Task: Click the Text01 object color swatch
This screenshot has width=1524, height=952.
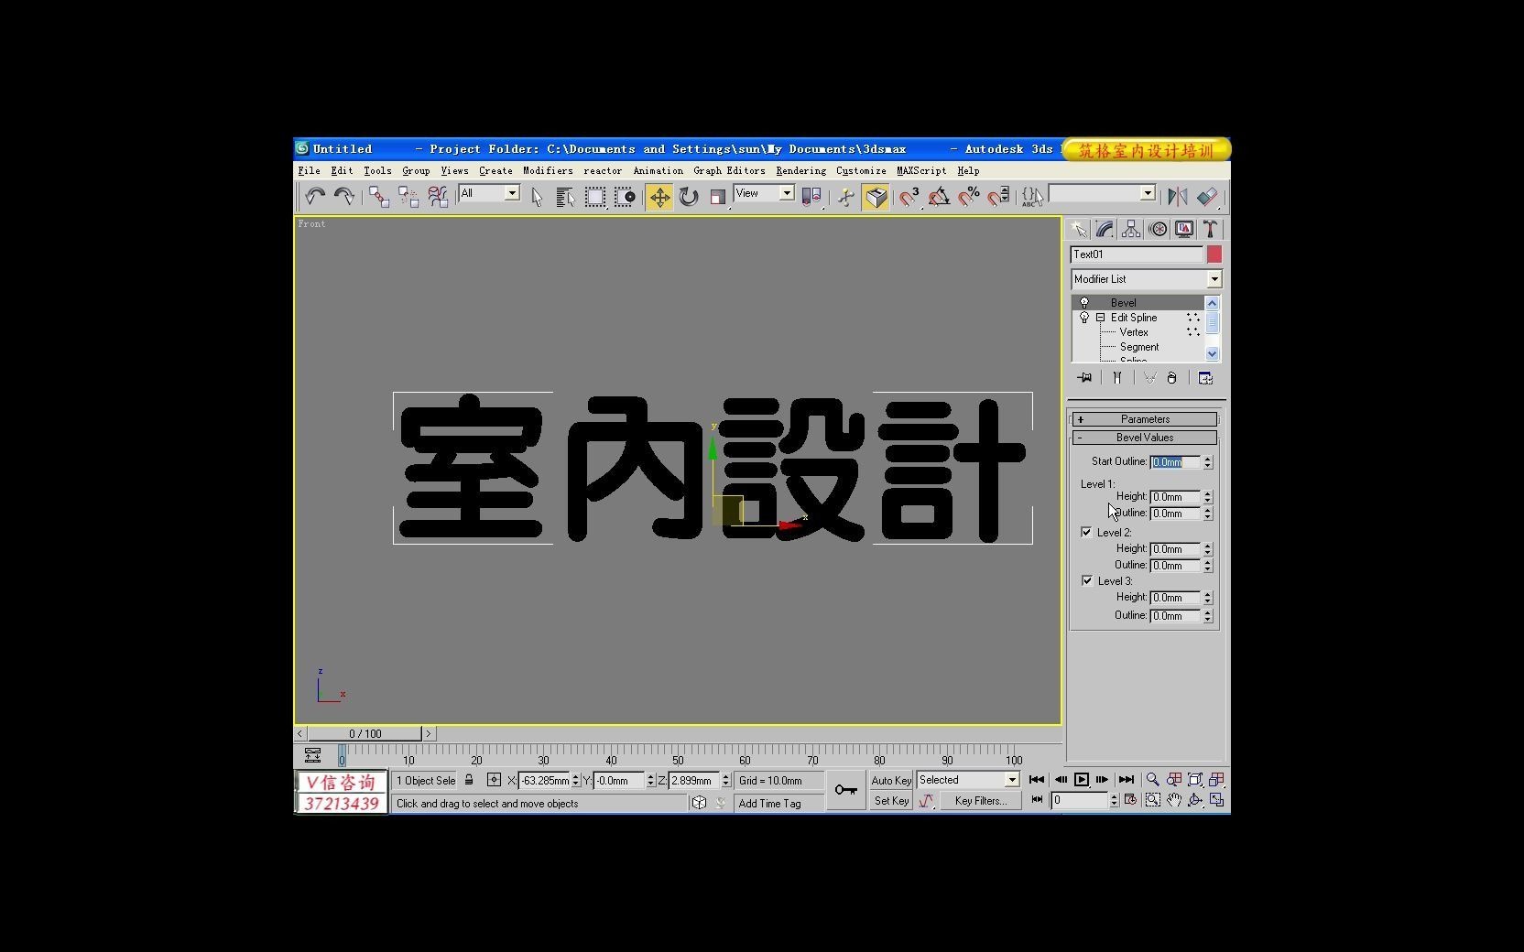Action: coord(1214,254)
